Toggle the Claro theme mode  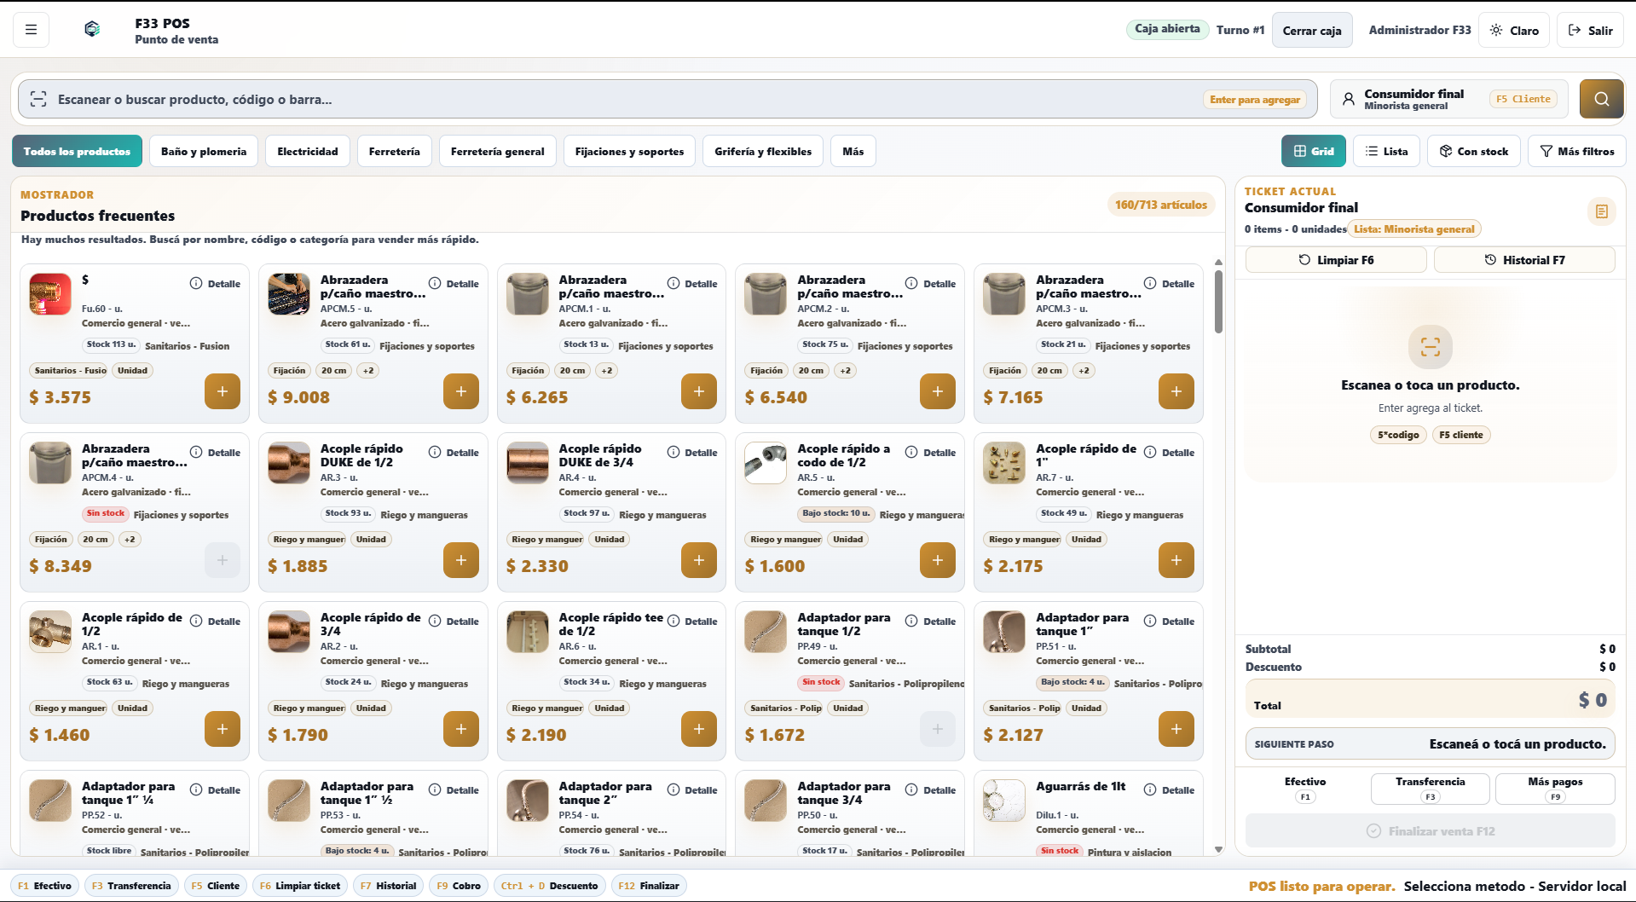(x=1514, y=30)
